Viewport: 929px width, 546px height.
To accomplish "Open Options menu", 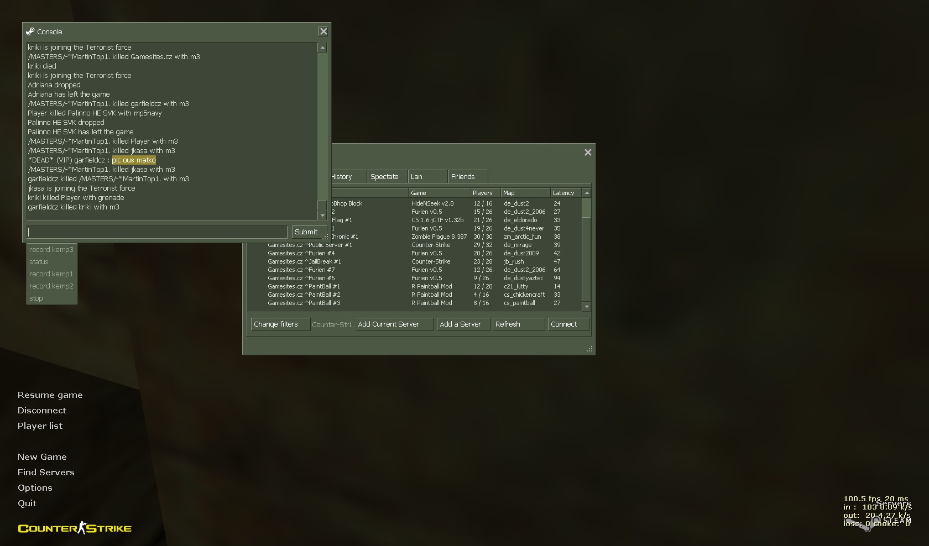I will click(x=35, y=488).
